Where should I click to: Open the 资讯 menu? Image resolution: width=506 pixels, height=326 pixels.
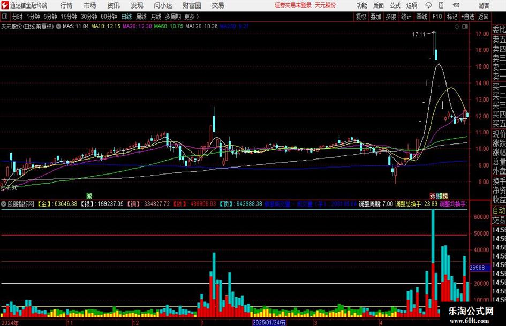tap(114, 5)
